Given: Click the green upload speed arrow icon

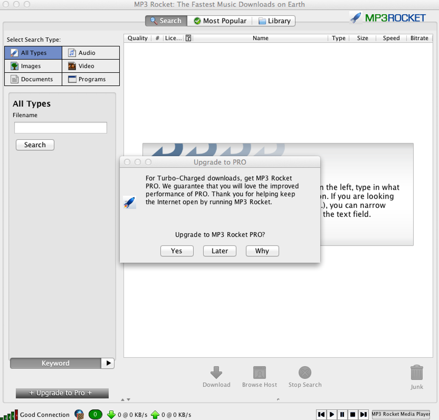Looking at the screenshot, I should pos(155,415).
